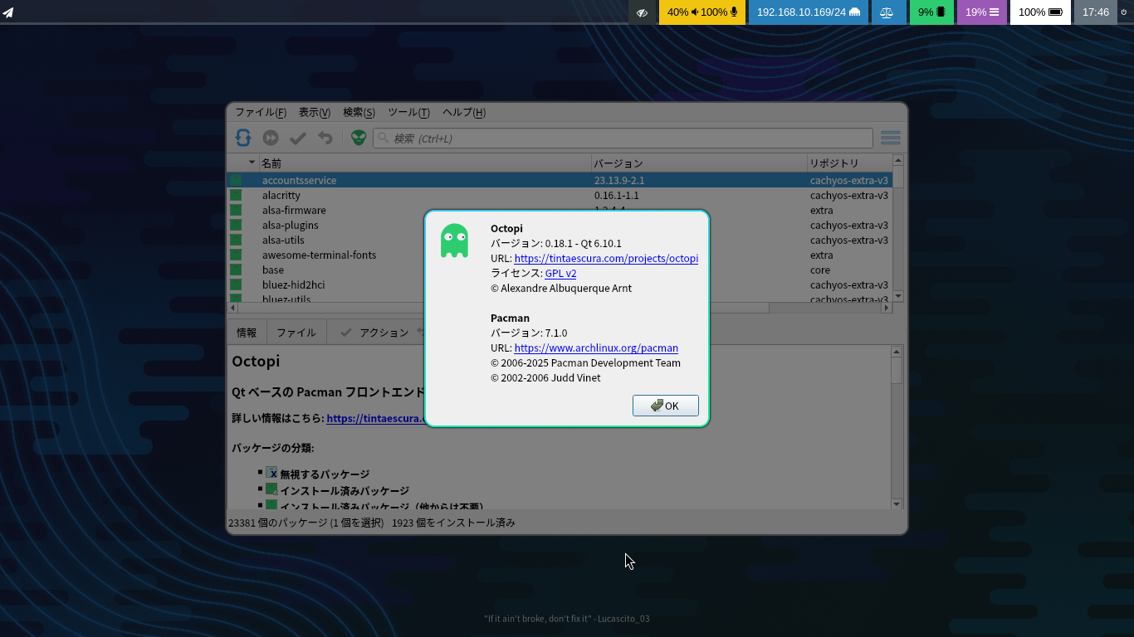
Task: Open the 検索(S) menu
Action: click(x=359, y=112)
